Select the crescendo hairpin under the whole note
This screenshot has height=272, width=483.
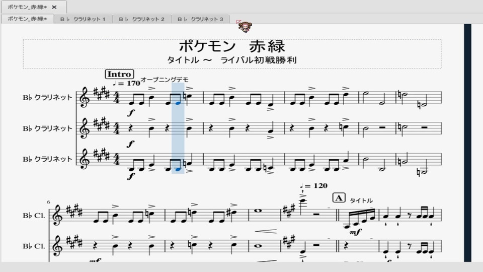(x=266, y=231)
